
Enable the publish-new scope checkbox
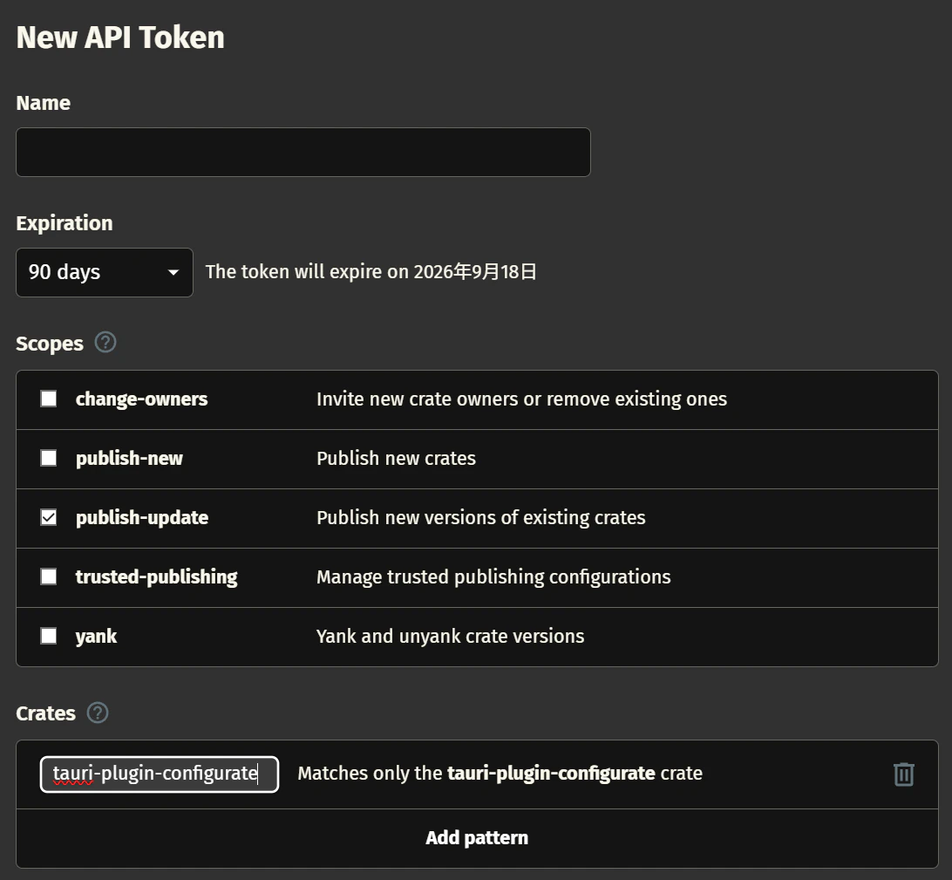49,458
